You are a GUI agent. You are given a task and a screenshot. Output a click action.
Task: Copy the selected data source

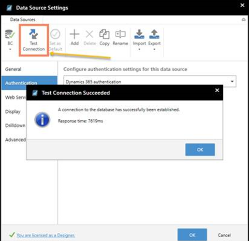(104, 37)
